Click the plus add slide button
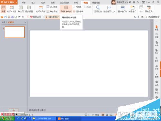Viewport: 161px width, 121px height. coord(14,110)
